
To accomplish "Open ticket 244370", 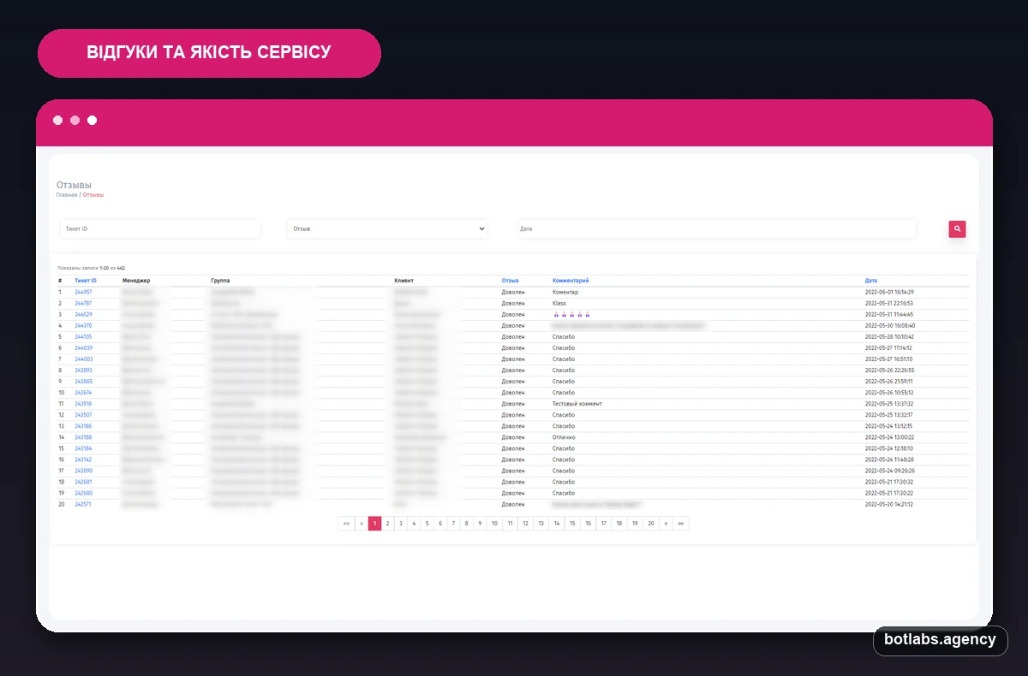I will [x=83, y=325].
